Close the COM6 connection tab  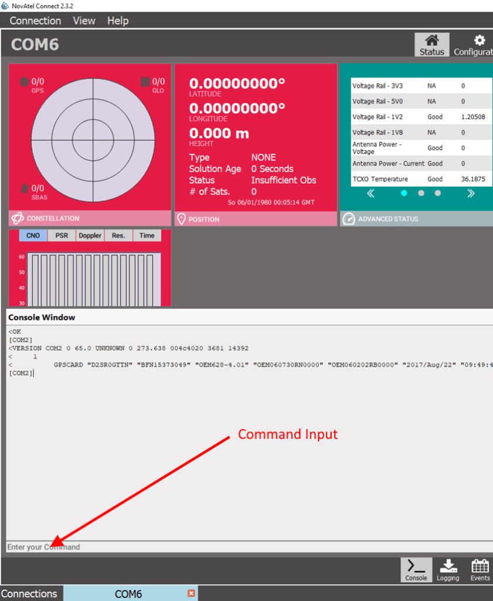[191, 593]
